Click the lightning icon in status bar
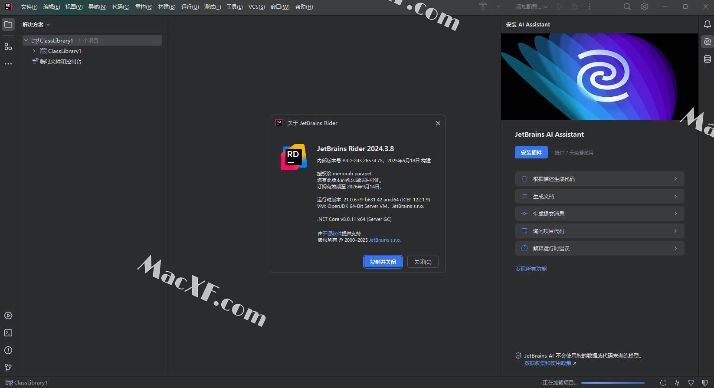 coord(677,383)
